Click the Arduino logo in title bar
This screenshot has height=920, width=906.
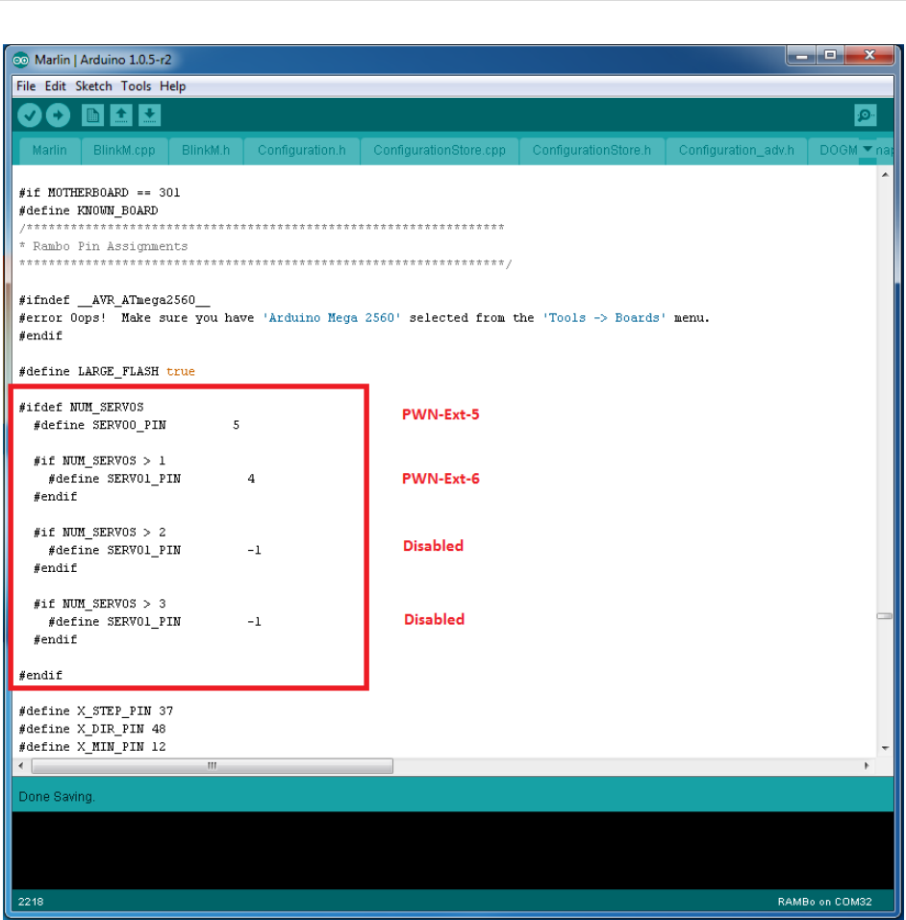tap(21, 60)
